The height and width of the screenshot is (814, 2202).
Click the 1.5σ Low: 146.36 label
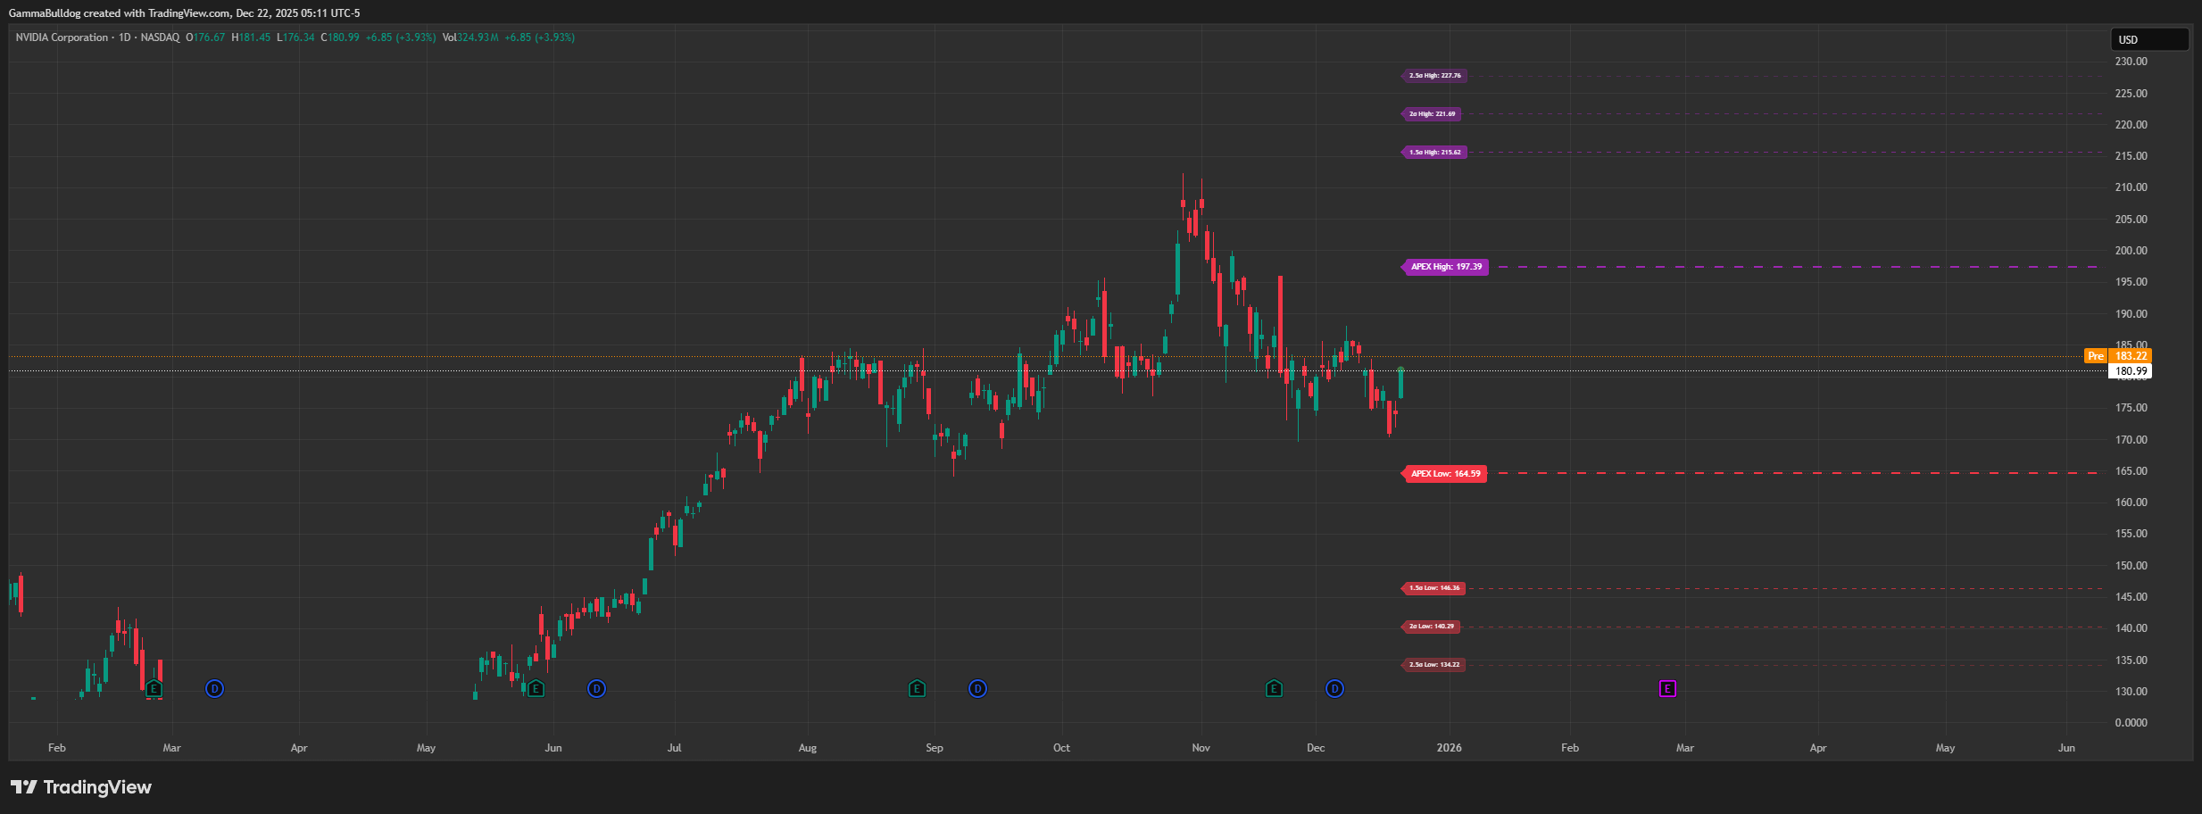coord(1433,588)
